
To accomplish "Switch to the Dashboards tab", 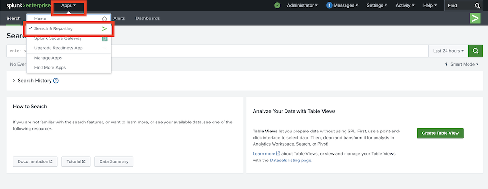I will 148,19.
